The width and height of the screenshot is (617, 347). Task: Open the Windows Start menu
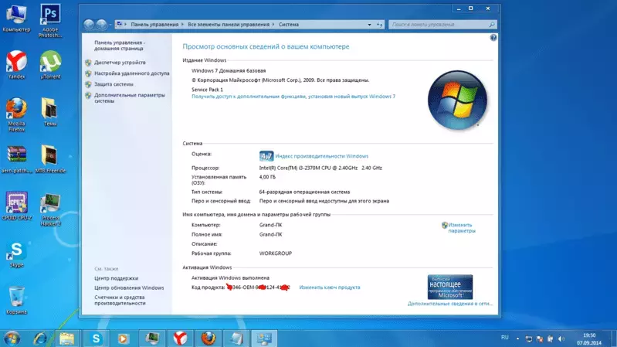pos(12,338)
